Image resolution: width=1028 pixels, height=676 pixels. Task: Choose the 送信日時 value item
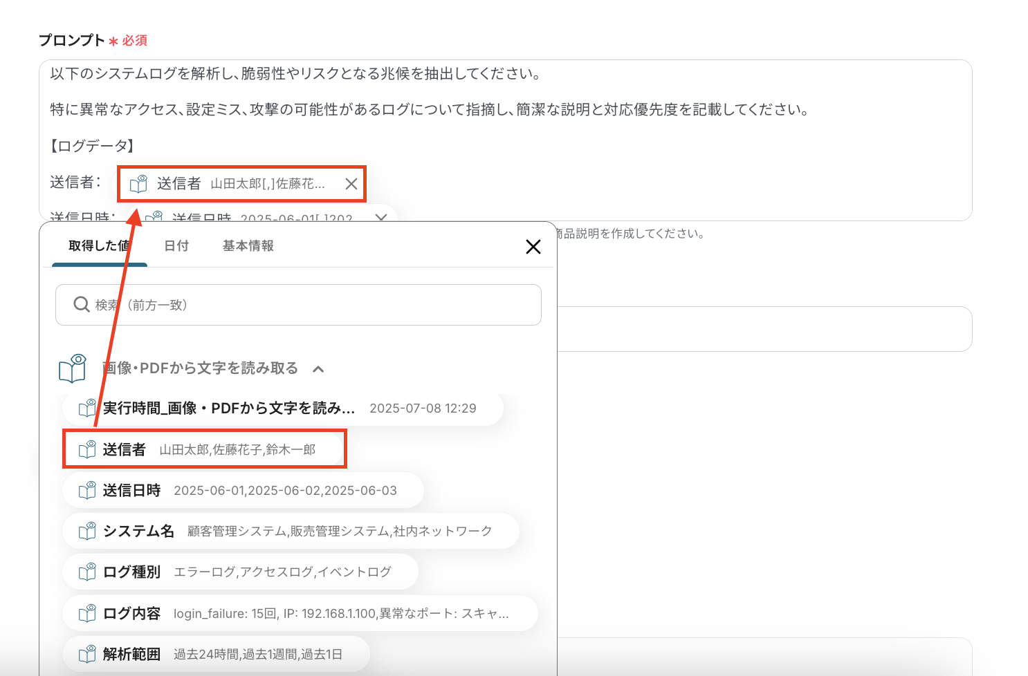coord(242,491)
